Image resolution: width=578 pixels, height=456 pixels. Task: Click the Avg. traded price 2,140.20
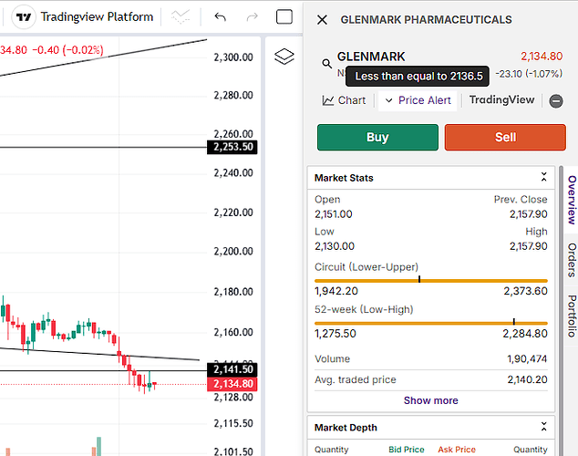(528, 379)
